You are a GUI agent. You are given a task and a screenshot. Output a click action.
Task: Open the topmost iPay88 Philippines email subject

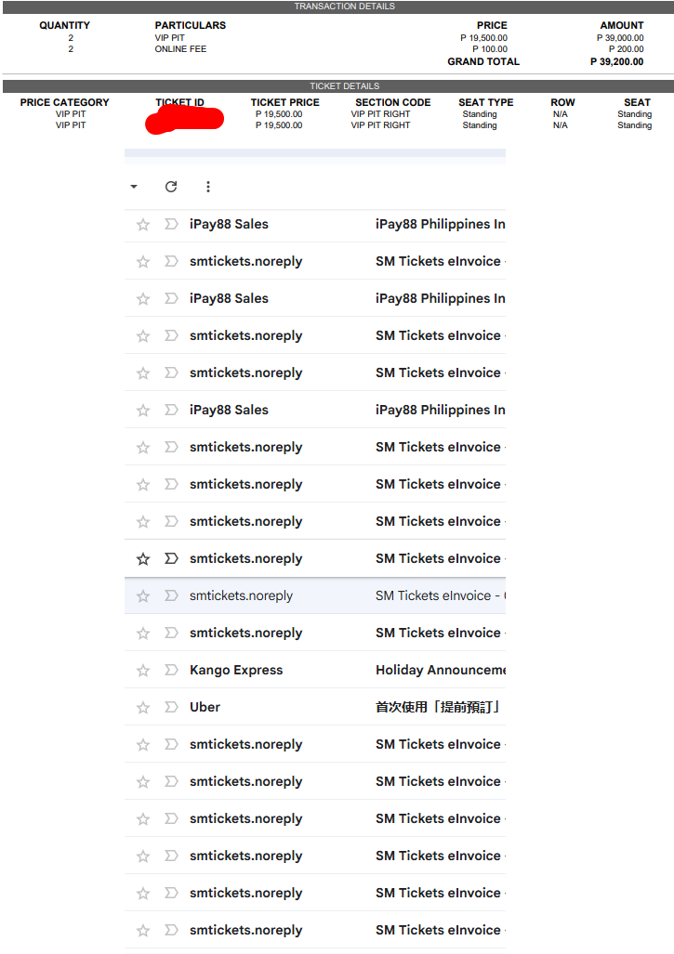point(440,224)
